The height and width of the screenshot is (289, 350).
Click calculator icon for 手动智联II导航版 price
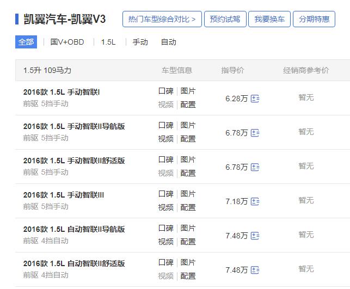click(255, 133)
